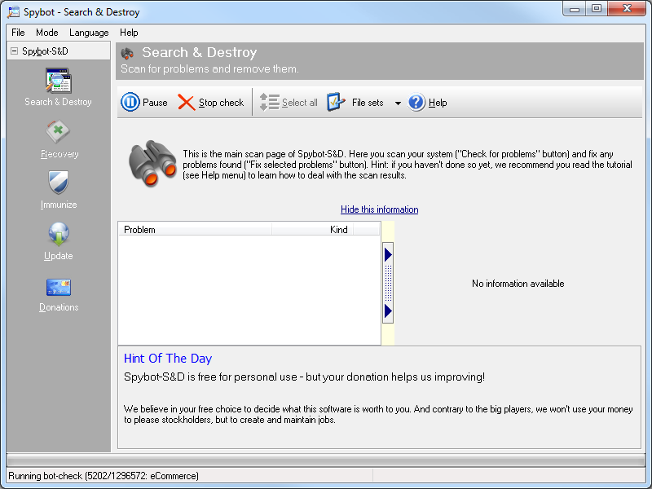This screenshot has width=652, height=489.
Task: Click the lower blue arrow on splitter
Action: coord(388,311)
